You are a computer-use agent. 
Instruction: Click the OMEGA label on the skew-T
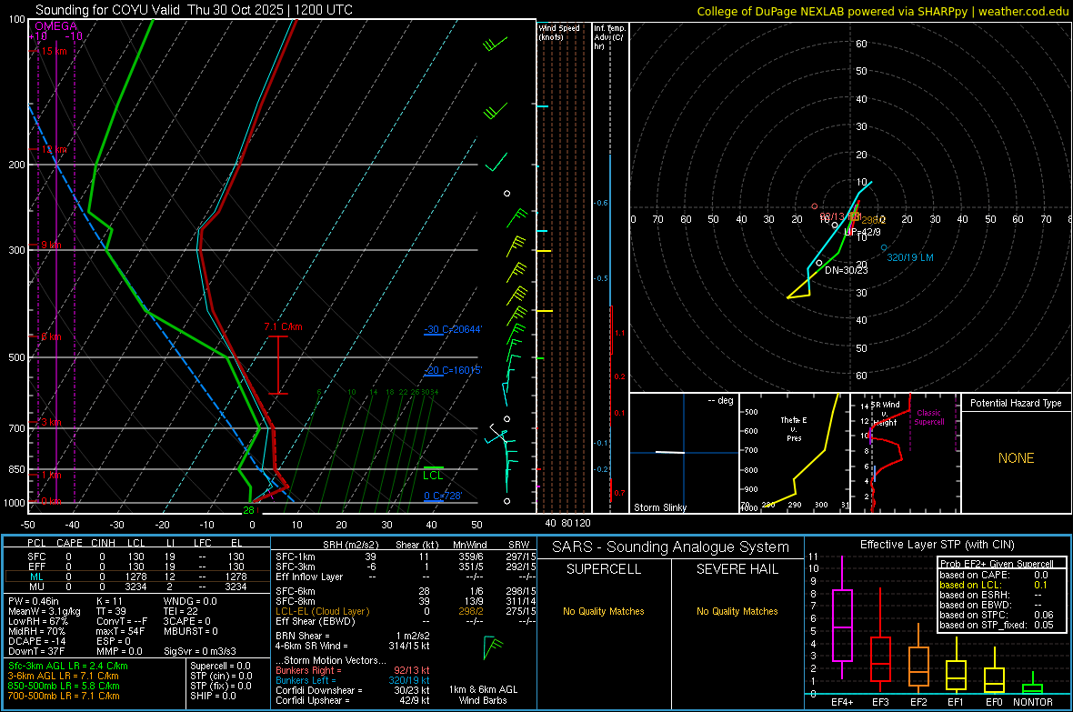pyautogui.click(x=55, y=26)
